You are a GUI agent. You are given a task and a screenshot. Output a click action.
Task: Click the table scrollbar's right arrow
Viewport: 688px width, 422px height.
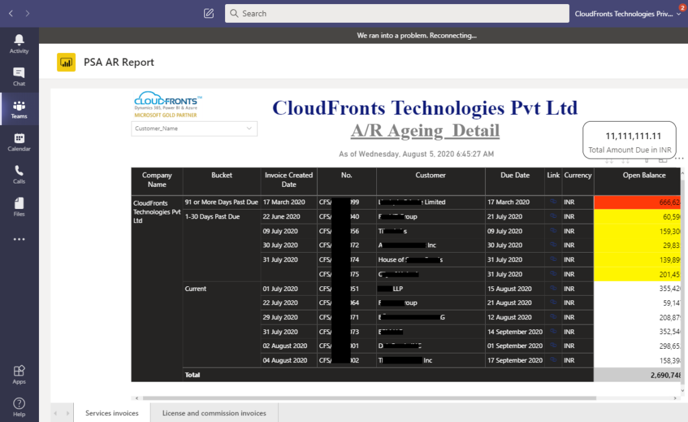tap(675, 398)
